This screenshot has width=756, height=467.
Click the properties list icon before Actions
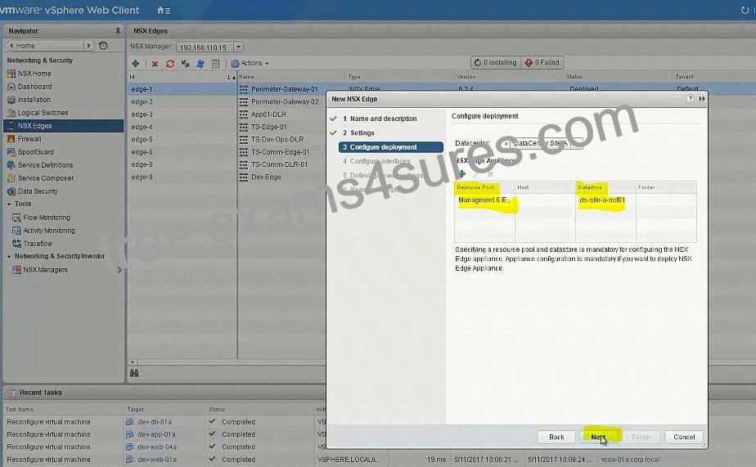[215, 64]
